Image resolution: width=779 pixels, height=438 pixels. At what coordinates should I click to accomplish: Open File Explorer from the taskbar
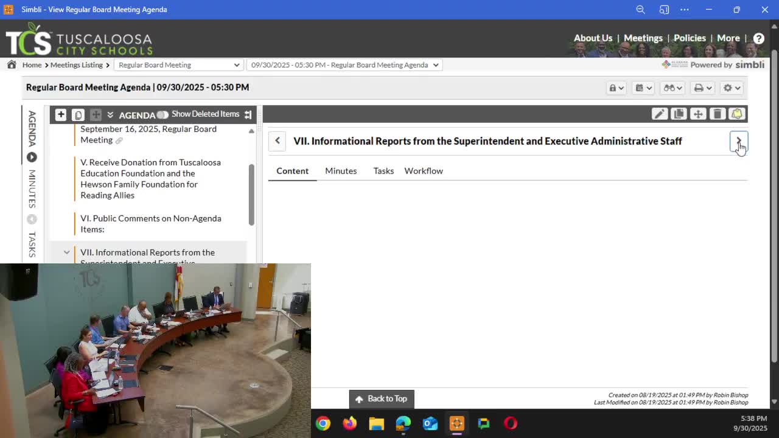tap(376, 423)
